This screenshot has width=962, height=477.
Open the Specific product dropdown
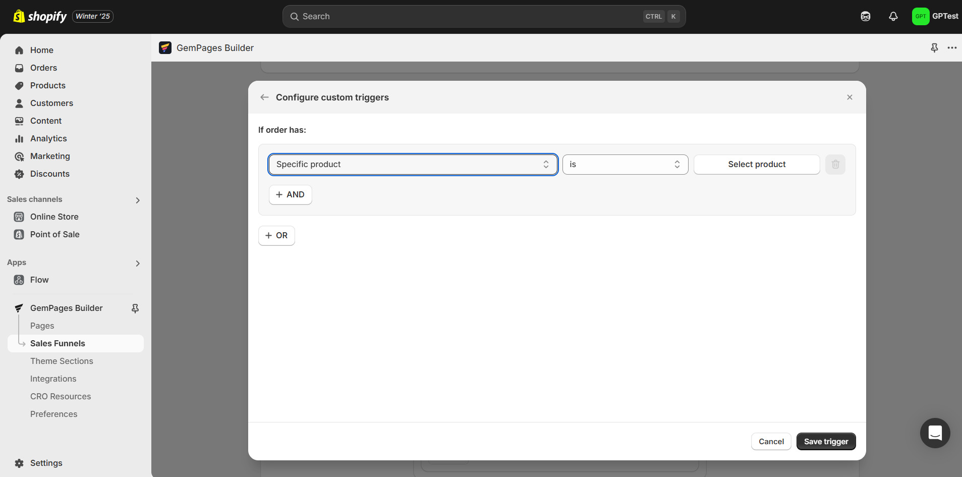coord(413,165)
